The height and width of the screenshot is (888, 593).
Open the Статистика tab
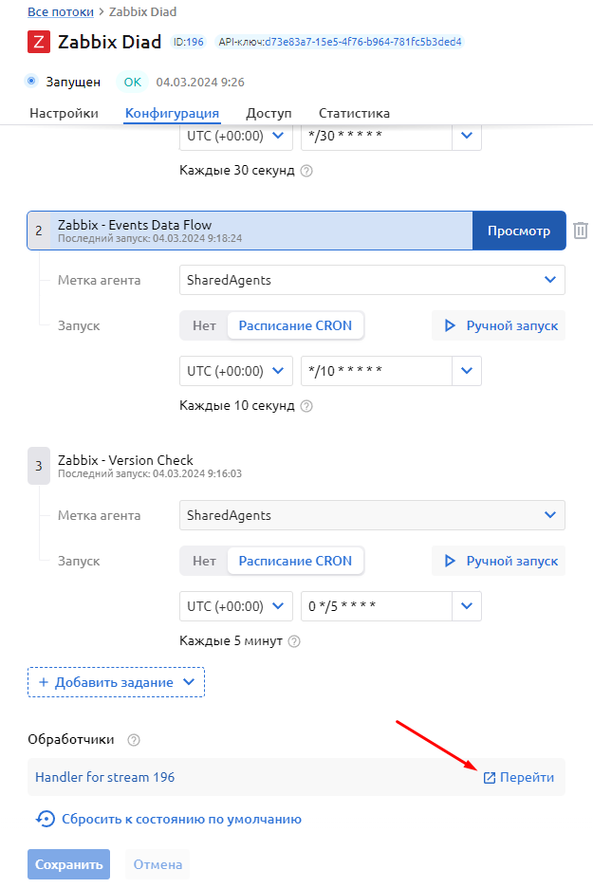point(354,114)
